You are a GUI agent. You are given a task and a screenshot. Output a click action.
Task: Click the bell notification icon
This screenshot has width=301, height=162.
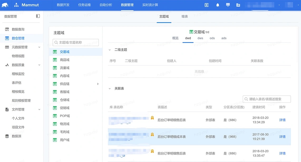coord(217,5)
